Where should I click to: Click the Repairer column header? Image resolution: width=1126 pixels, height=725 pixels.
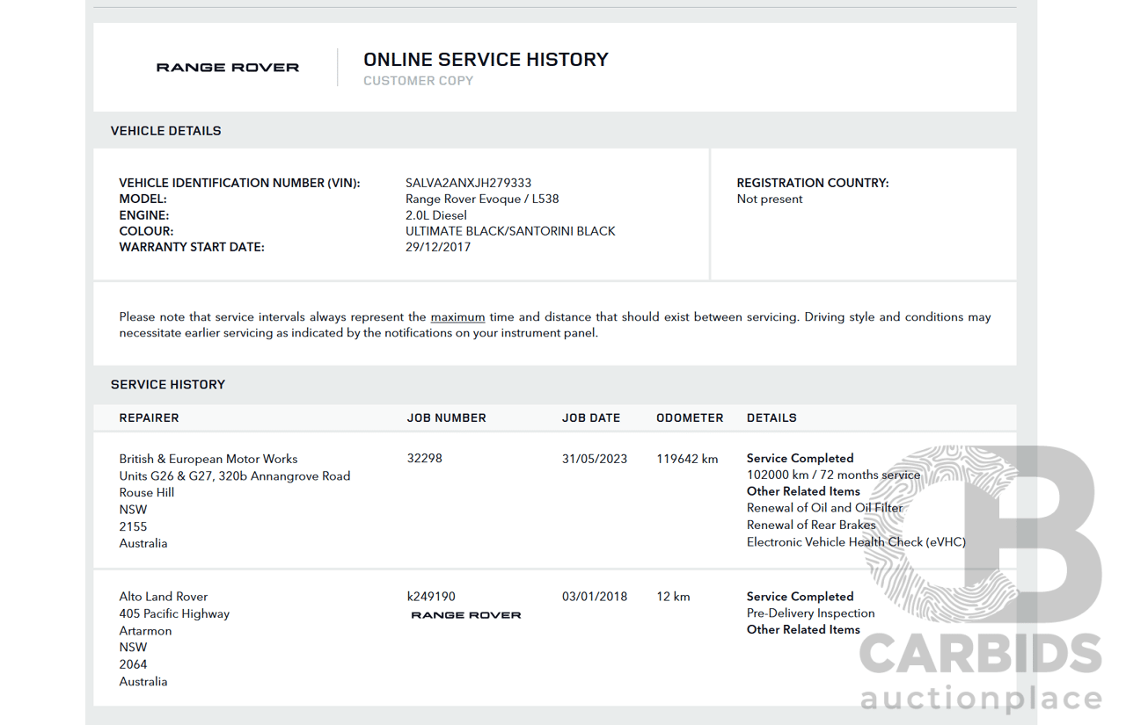pyautogui.click(x=150, y=418)
